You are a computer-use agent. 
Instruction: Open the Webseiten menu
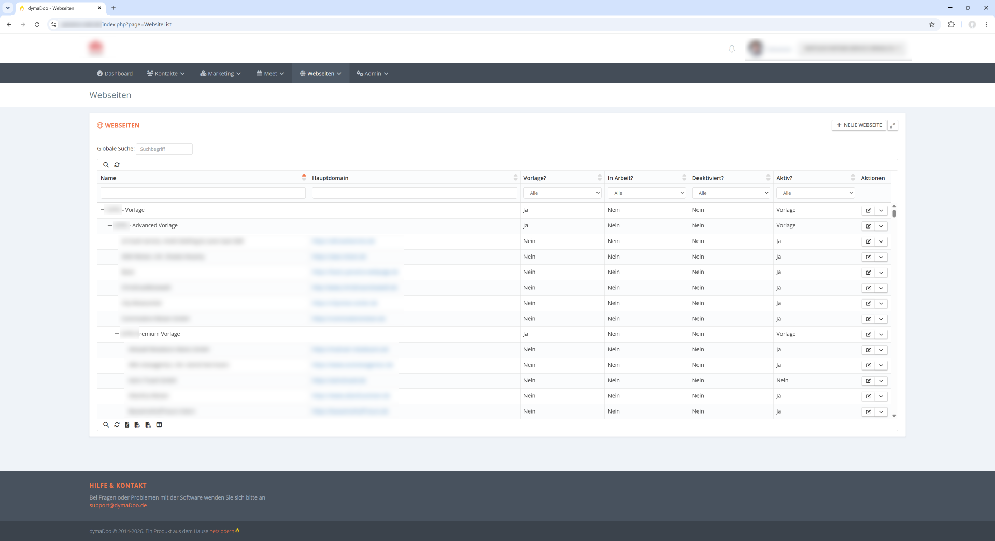tap(320, 74)
